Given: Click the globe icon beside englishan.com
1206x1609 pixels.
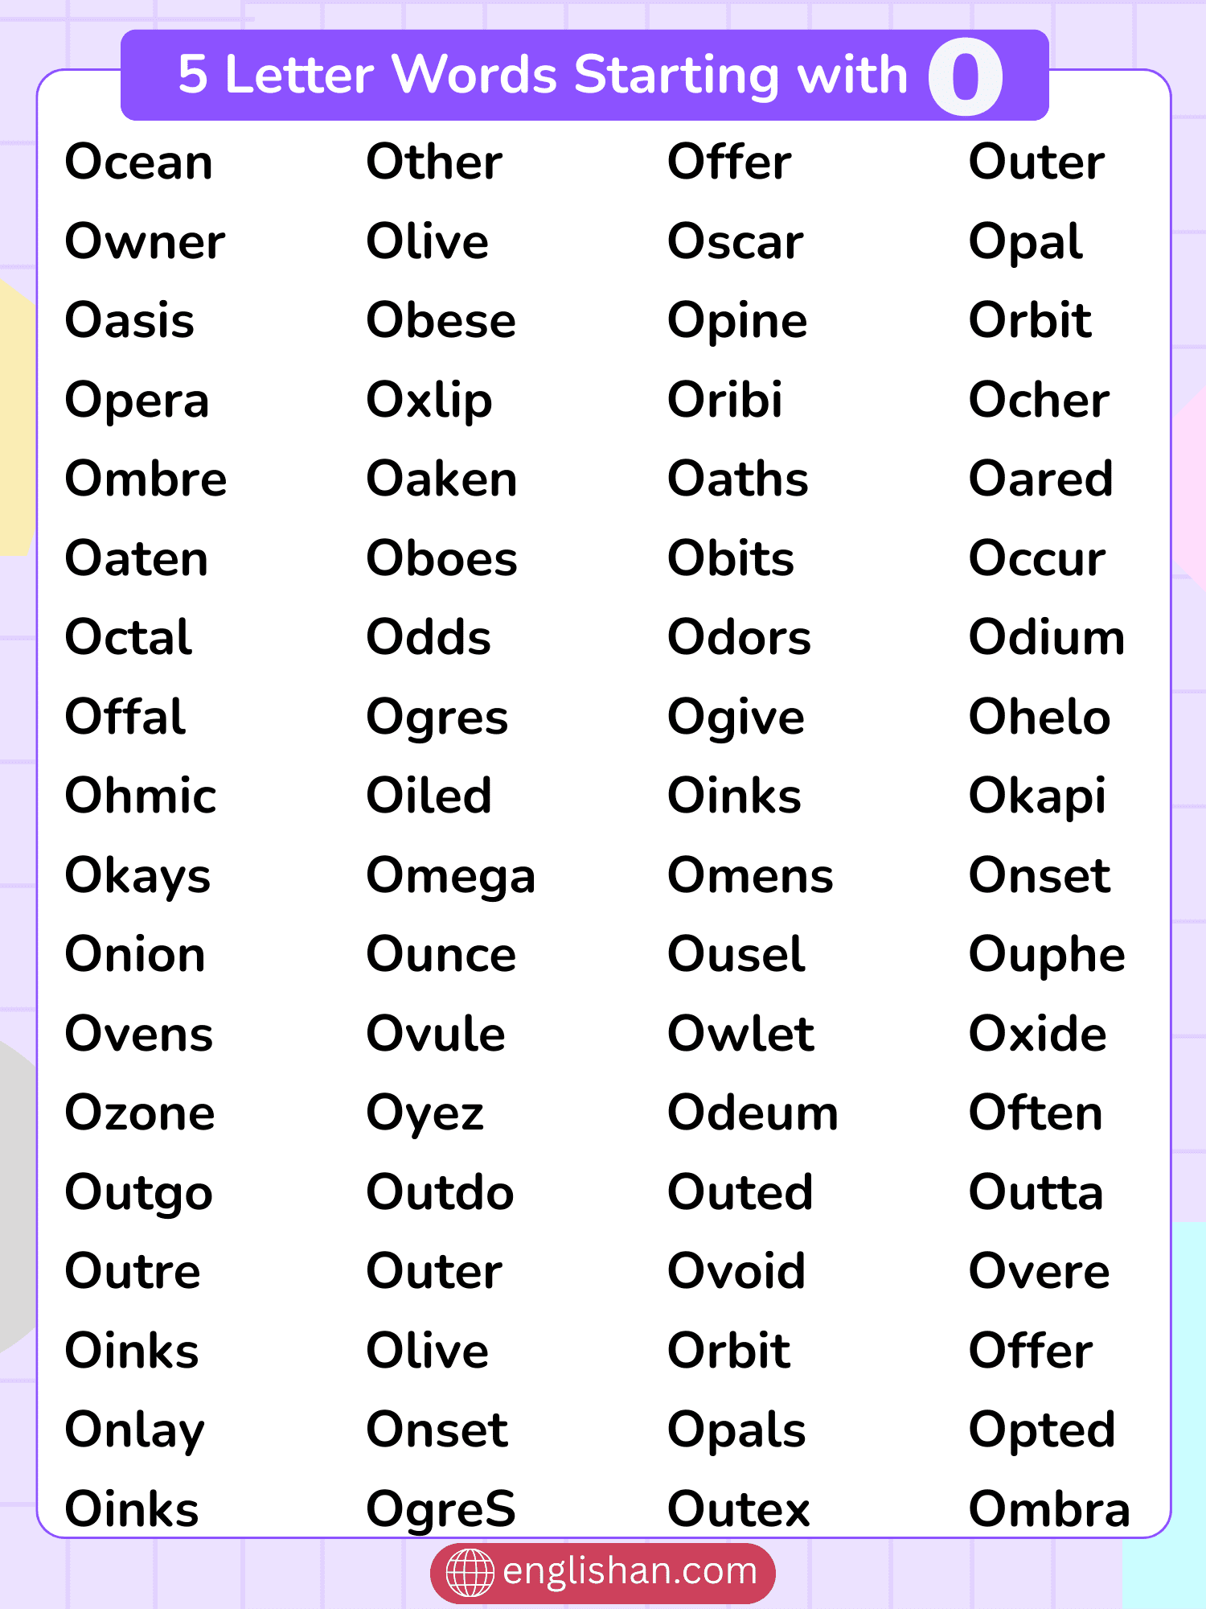Looking at the screenshot, I should [470, 1572].
